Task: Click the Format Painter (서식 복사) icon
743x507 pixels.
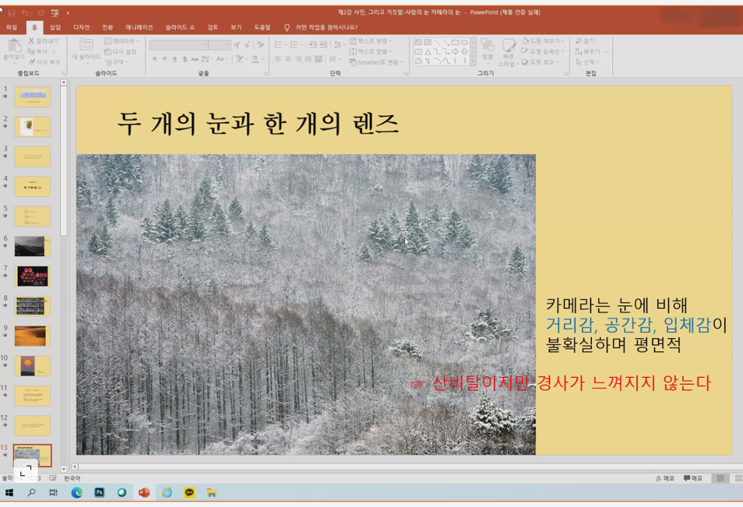Action: tap(31, 62)
